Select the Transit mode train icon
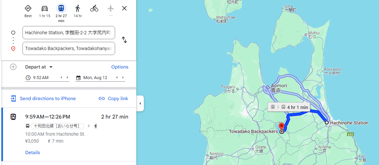The height and width of the screenshot is (165, 379). 61,9
